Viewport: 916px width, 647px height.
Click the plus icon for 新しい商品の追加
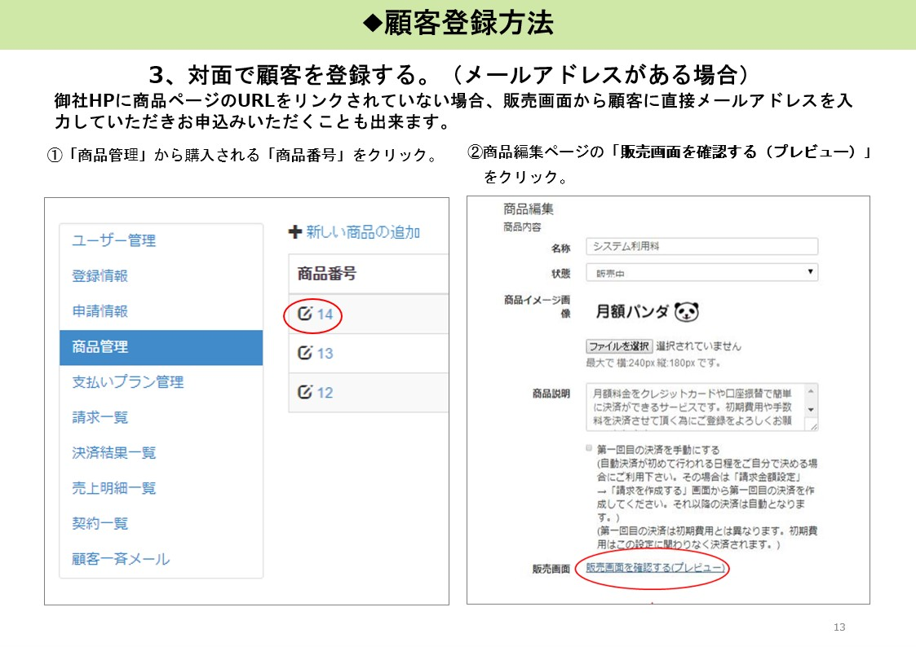(295, 232)
